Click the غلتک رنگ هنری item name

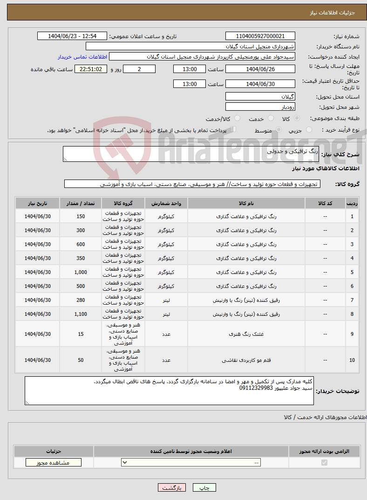point(246,334)
